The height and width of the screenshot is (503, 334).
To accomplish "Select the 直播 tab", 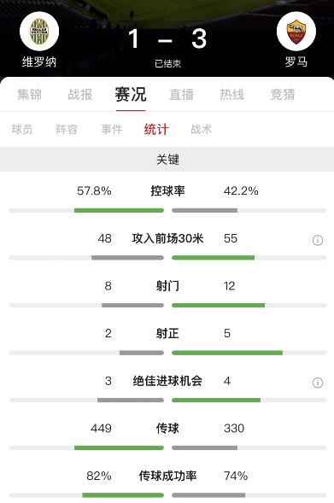I will pyautogui.click(x=182, y=95).
